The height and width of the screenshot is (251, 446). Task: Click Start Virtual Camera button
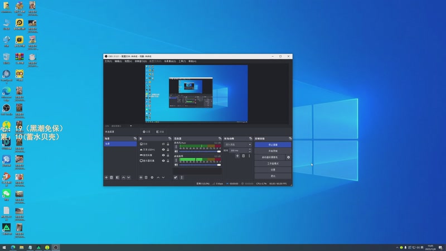(x=270, y=157)
